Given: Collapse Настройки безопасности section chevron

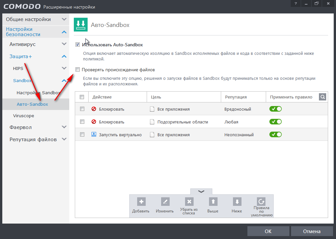Looking at the screenshot, I should coord(64,32).
